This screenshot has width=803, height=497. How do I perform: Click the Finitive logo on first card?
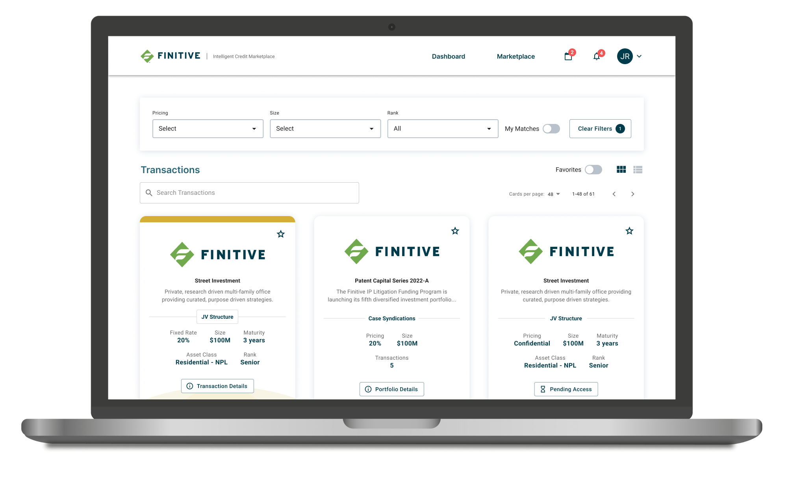tap(217, 253)
